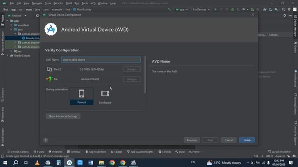Click the Device Manager panel gear icon
Screen dimensions: 298x167
click(x=284, y=15)
